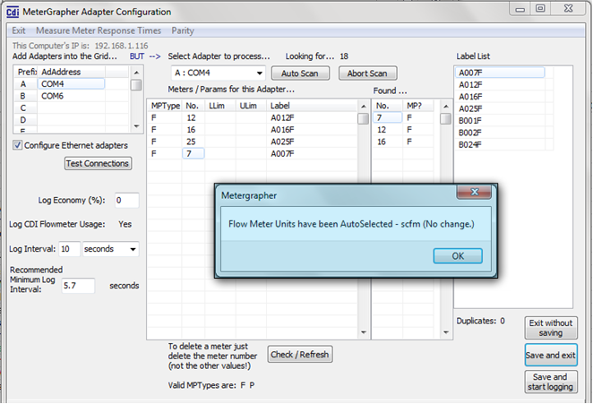
Task: Click Found list number 16 cell
Action: pos(388,142)
